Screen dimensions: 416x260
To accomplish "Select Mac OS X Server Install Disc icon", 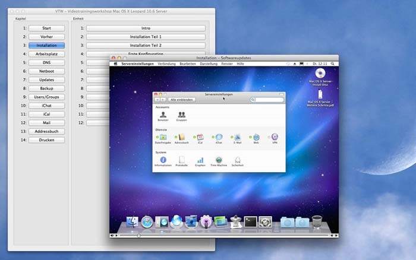I will coord(320,77).
